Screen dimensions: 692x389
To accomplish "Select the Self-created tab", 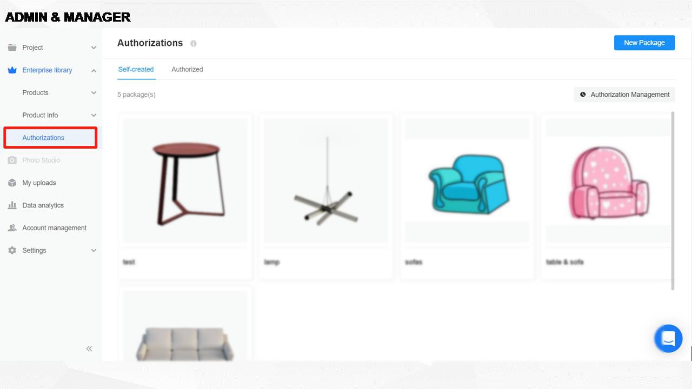I will pyautogui.click(x=136, y=69).
